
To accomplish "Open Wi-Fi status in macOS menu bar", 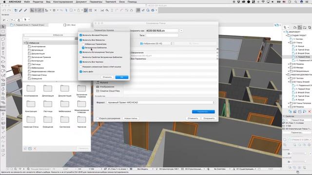I will 263,2.
